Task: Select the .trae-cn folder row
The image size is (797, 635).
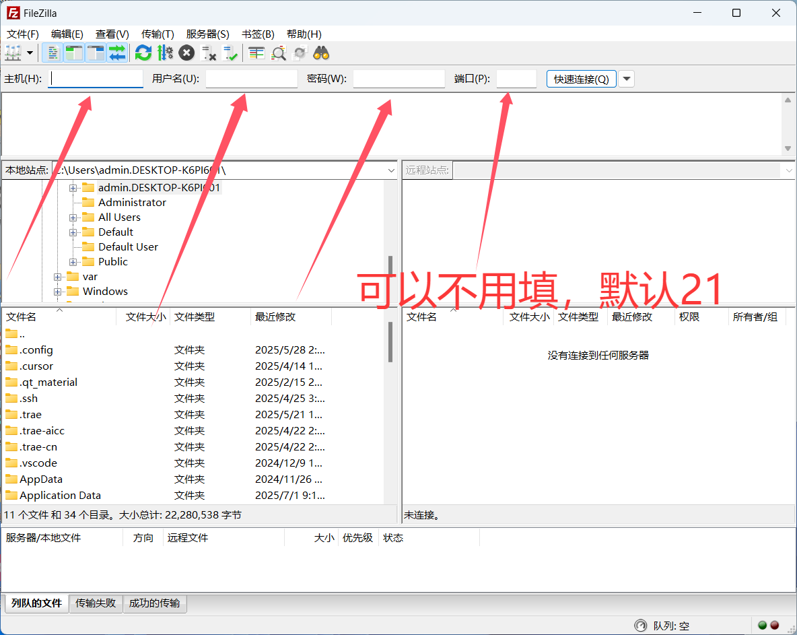Action: 193,447
